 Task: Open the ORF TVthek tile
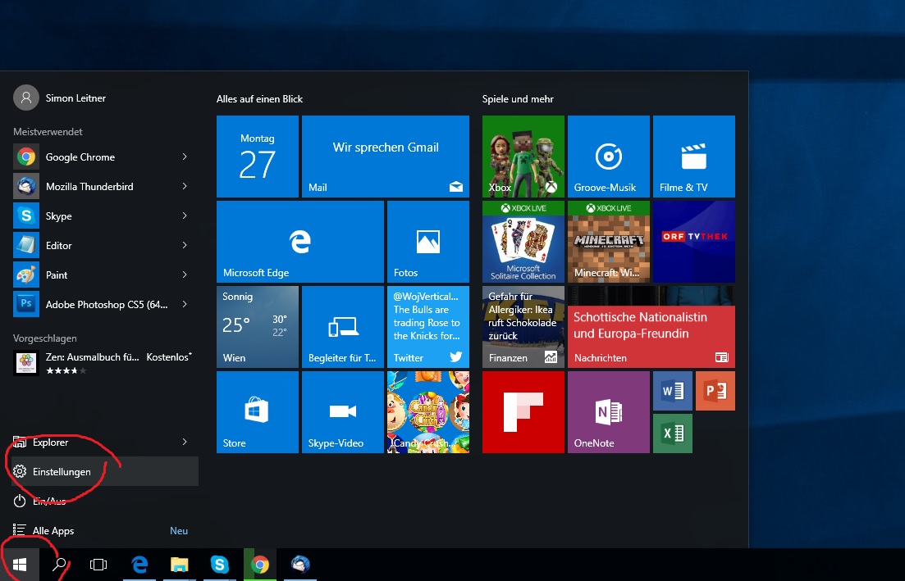[x=694, y=242]
